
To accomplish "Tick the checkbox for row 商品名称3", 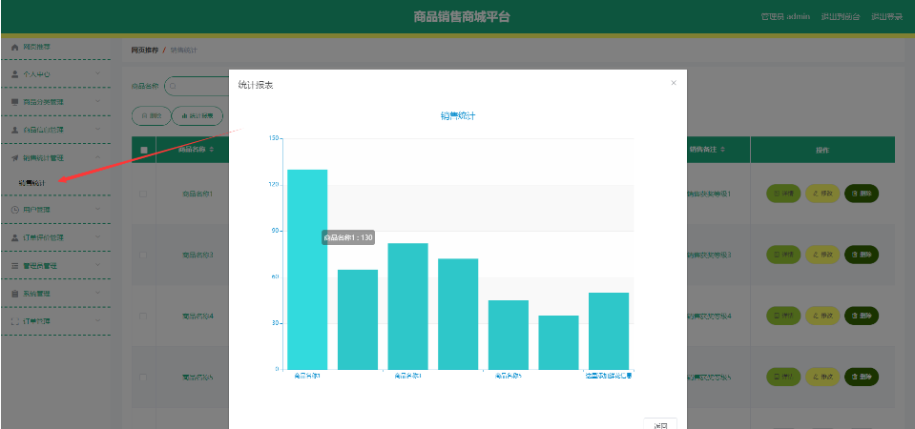I will click(x=143, y=255).
